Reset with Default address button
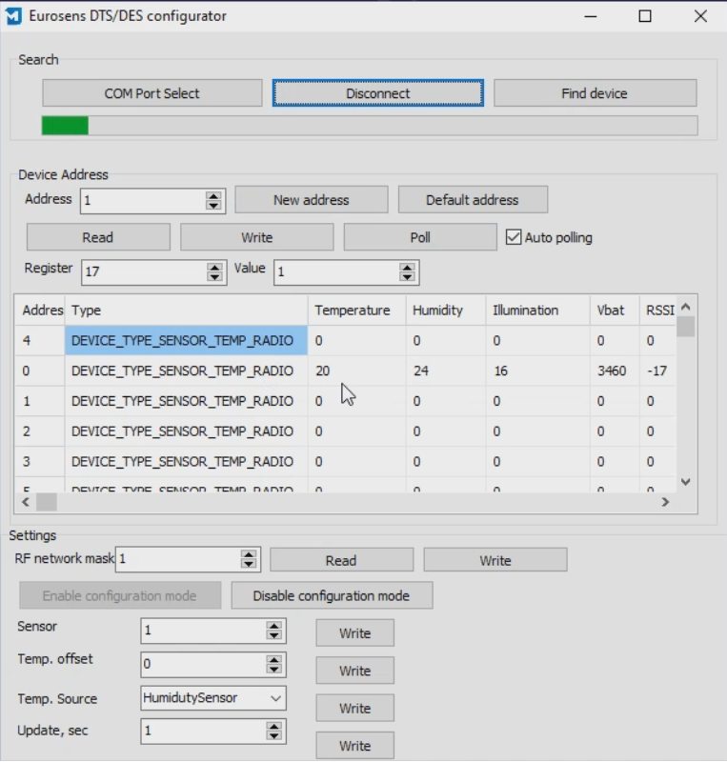727x762 pixels. pyautogui.click(x=473, y=200)
